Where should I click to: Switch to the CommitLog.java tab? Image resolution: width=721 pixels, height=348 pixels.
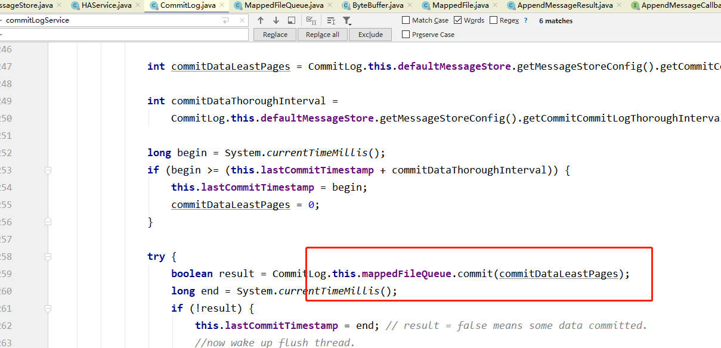coord(188,5)
